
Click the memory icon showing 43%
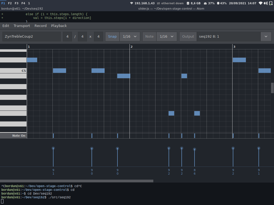pos(218,3)
